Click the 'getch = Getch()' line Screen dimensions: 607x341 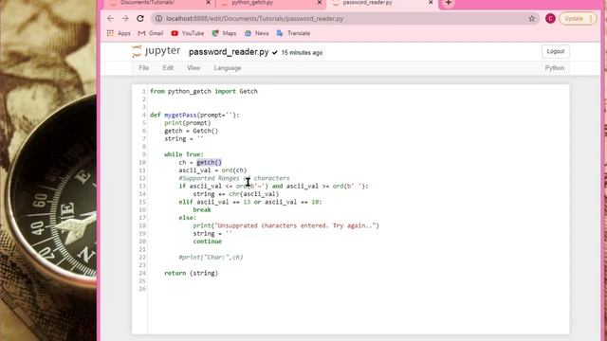point(192,131)
